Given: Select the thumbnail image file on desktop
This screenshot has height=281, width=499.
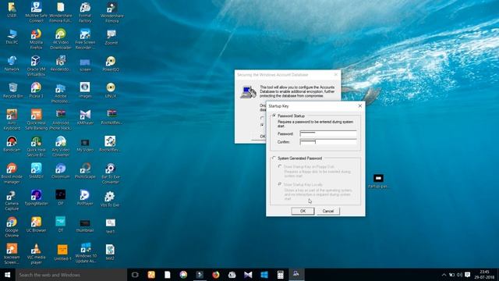Looking at the screenshot, I should pyautogui.click(x=85, y=225).
